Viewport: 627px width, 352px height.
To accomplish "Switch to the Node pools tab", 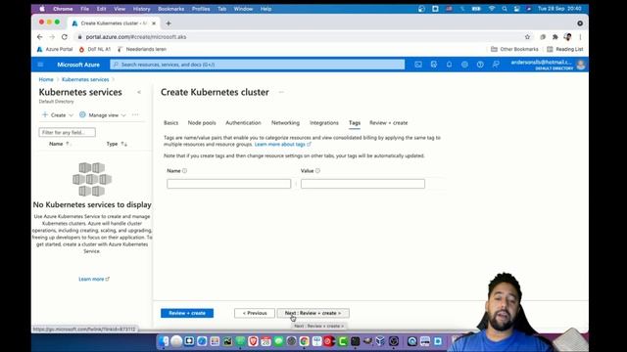I will (x=202, y=123).
